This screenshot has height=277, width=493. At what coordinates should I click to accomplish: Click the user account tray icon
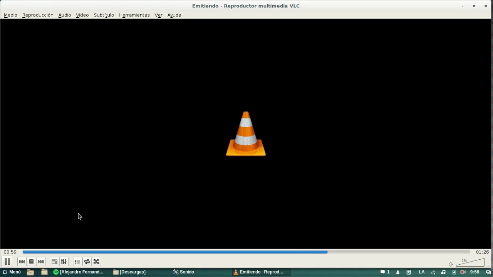(x=398, y=272)
